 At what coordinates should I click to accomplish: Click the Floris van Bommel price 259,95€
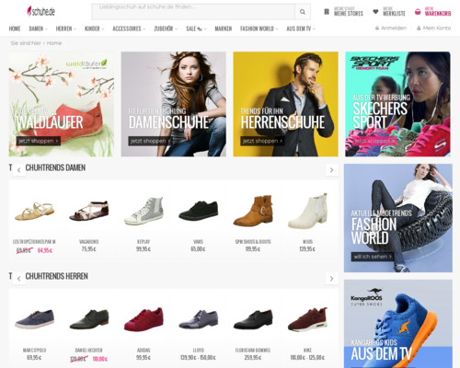point(253,358)
